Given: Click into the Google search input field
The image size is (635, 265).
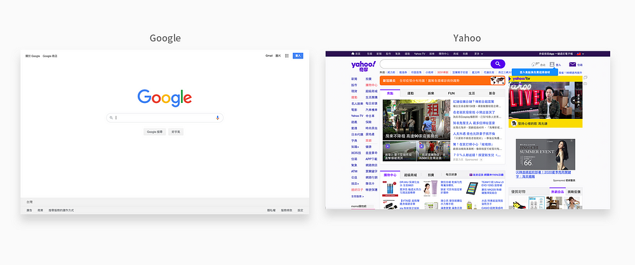Looking at the screenshot, I should coord(165,118).
